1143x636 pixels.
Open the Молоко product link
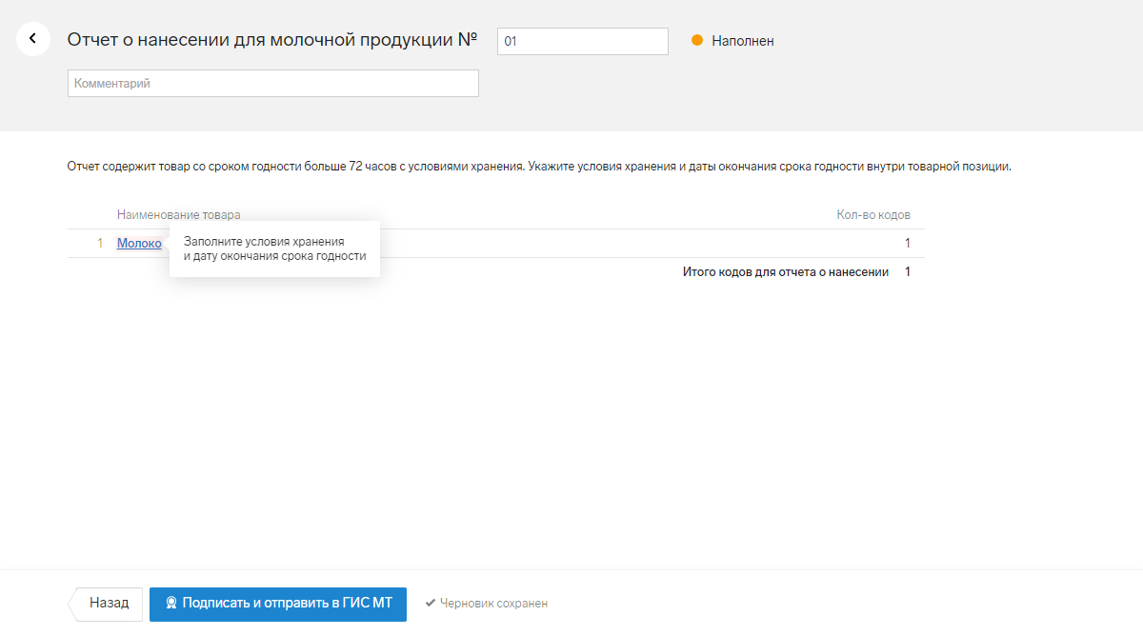tap(139, 243)
